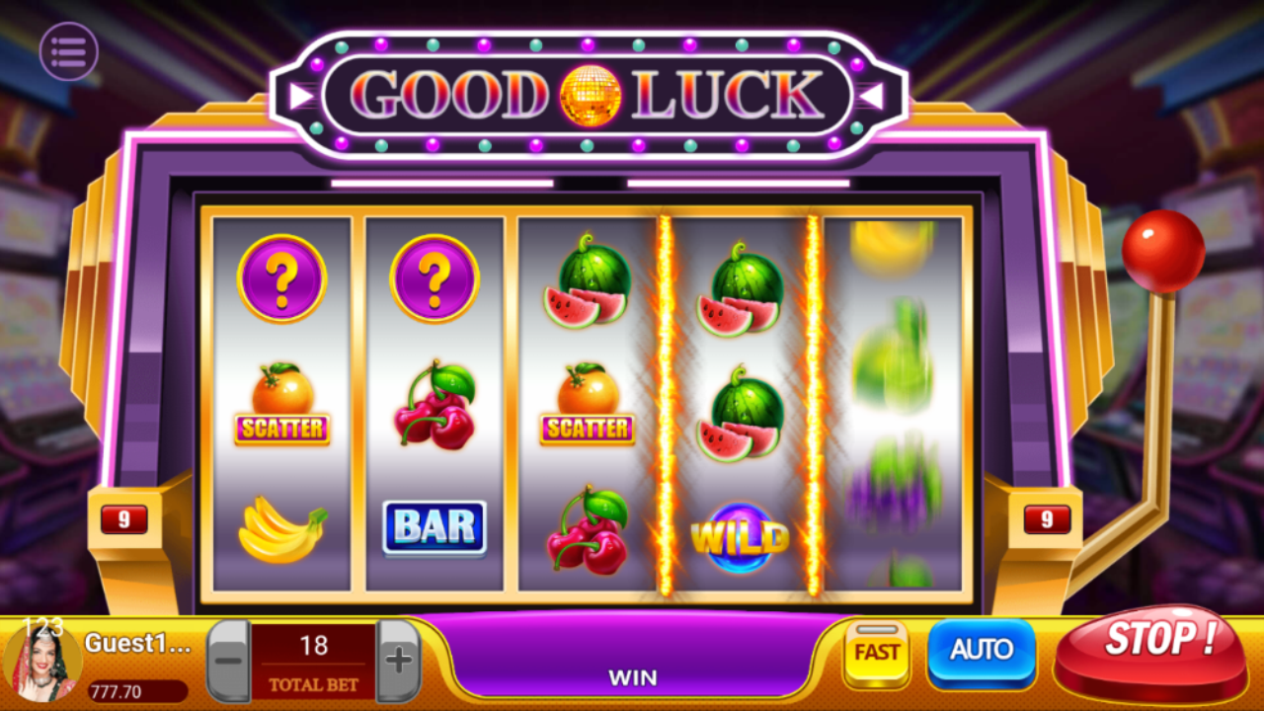Click the purple question mark on first reel
This screenshot has height=711, width=1264.
tap(281, 278)
